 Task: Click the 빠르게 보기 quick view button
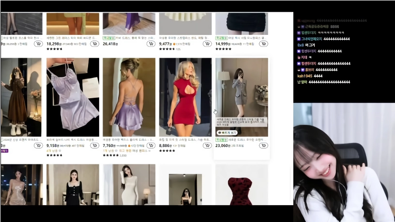point(227,133)
